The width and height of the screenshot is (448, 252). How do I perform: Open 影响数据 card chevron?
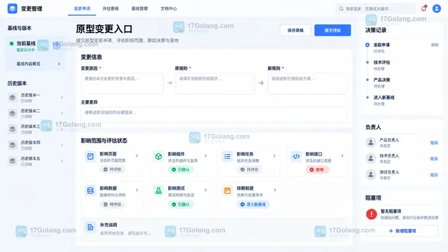tap(137, 190)
